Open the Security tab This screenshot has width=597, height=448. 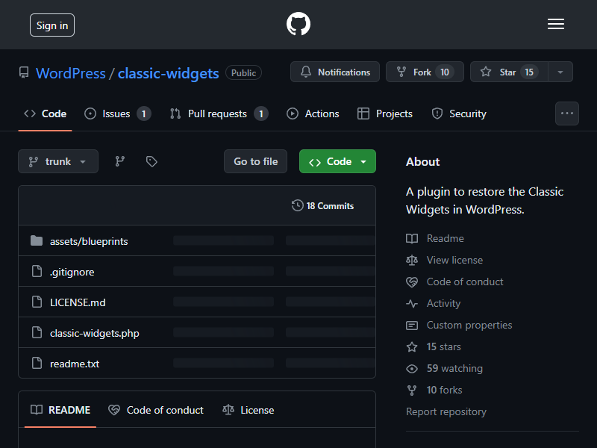(x=459, y=113)
